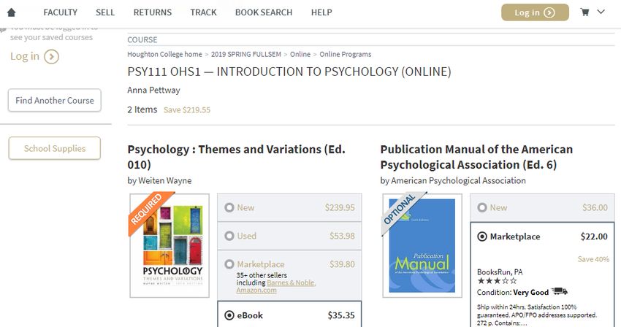Click the Find Another Course button
The image size is (621, 327).
tap(55, 100)
